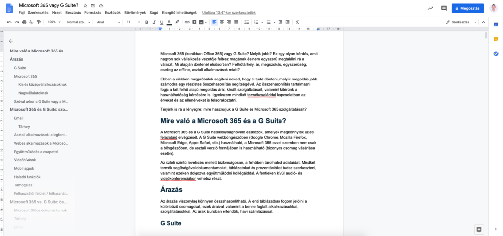Image resolution: width=503 pixels, height=236 pixels.
Task: Apply a bulleted list
Action: (x=269, y=22)
